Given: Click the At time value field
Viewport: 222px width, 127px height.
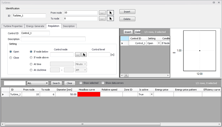Looking at the screenshot, I should point(62,64).
